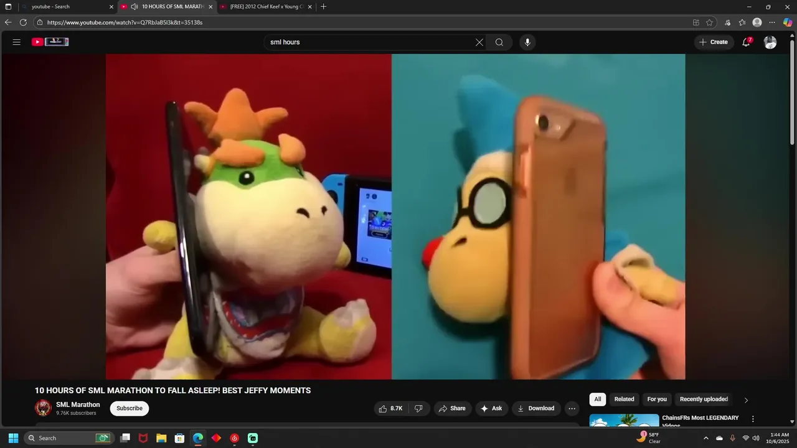Image resolution: width=797 pixels, height=448 pixels.
Task: Download the video
Action: 537,408
